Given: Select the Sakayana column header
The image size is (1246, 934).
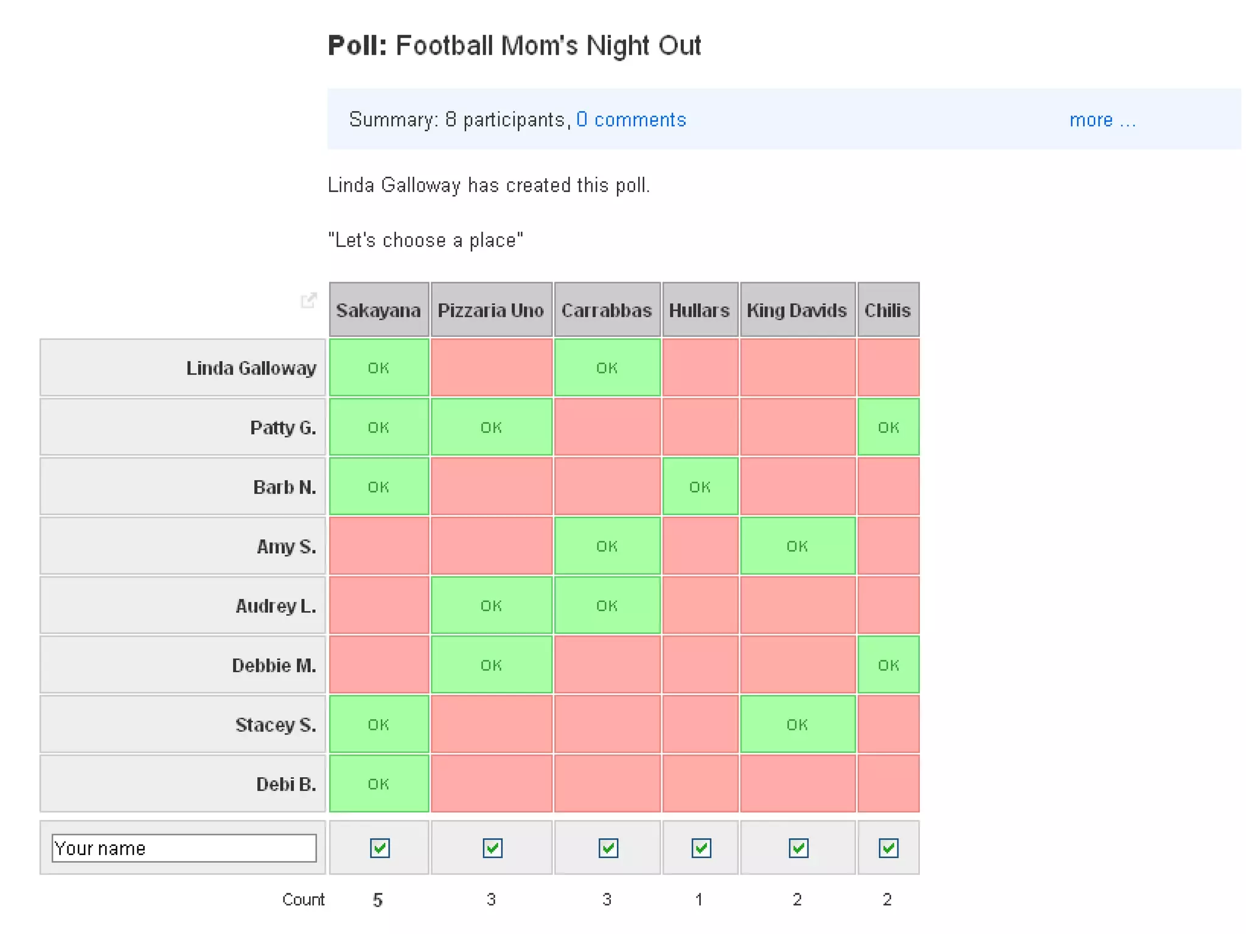Looking at the screenshot, I should (378, 310).
